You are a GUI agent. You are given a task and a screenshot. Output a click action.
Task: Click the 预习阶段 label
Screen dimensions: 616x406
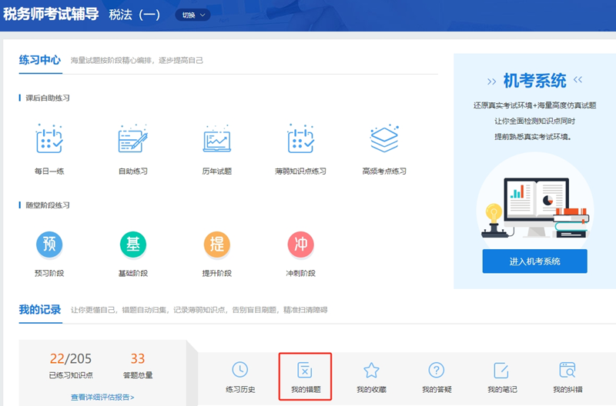[49, 273]
